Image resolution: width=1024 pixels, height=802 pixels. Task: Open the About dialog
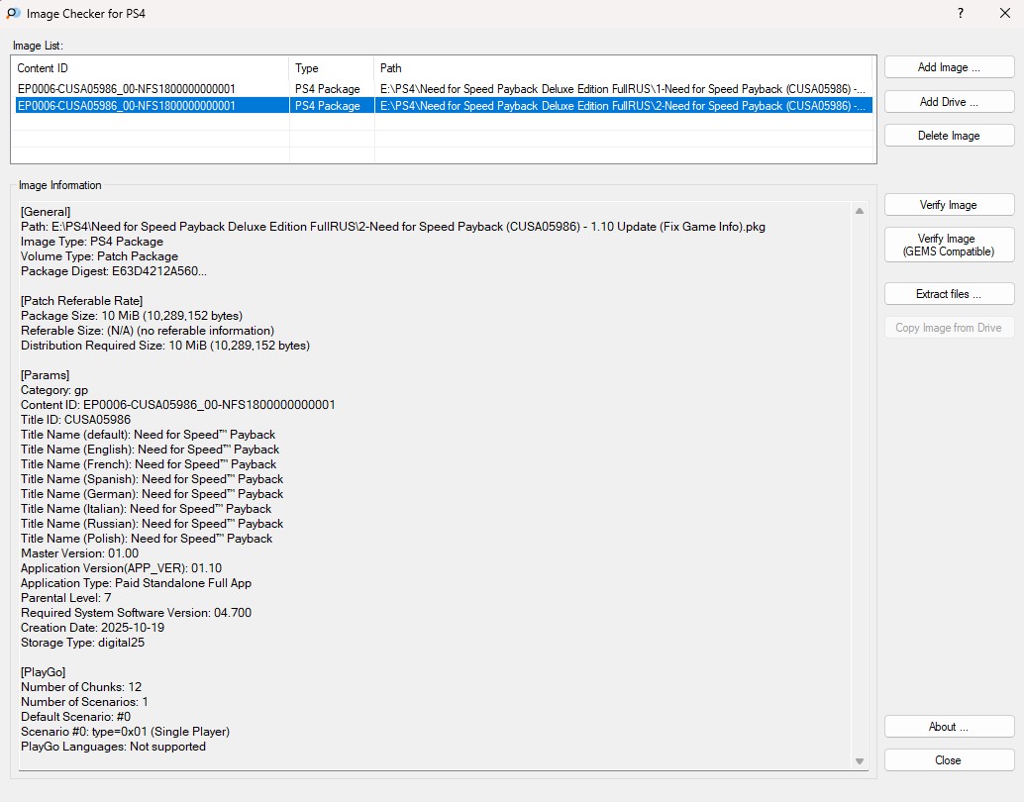click(949, 727)
